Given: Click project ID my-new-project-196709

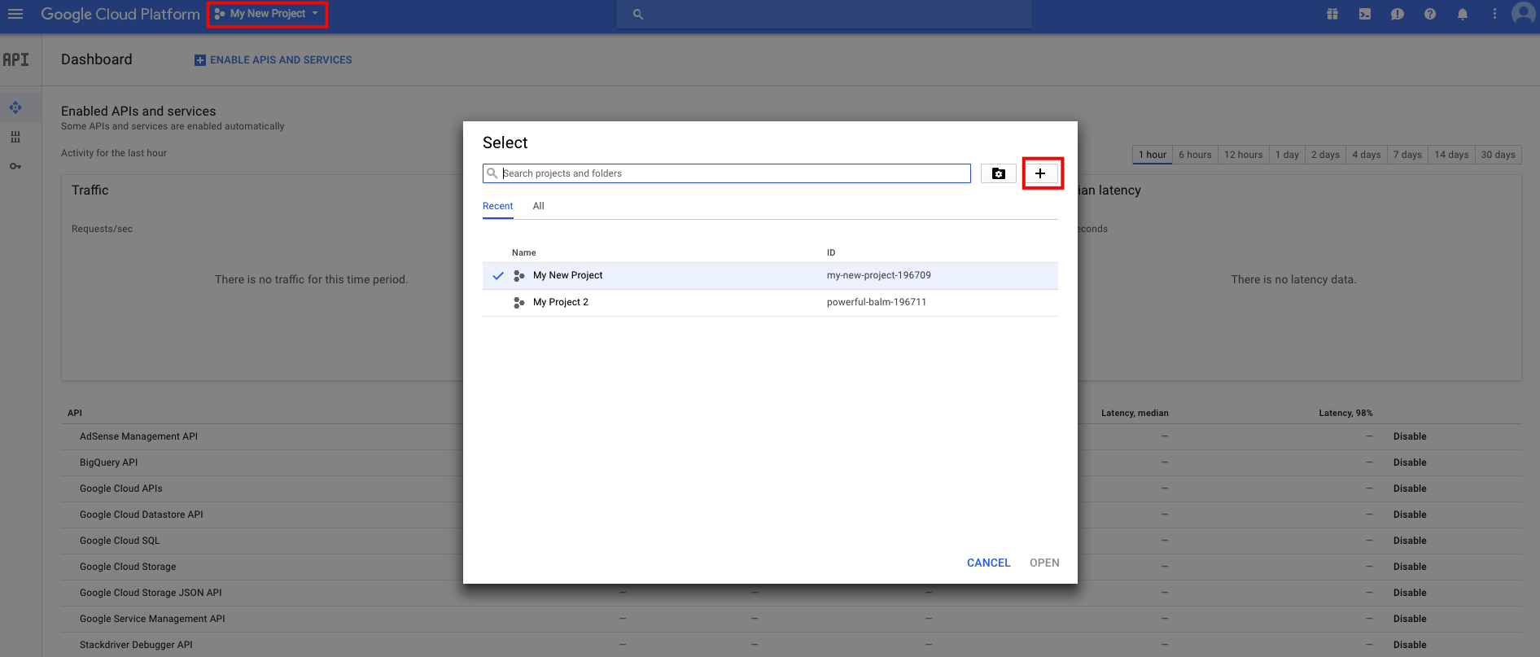Looking at the screenshot, I should click(879, 275).
